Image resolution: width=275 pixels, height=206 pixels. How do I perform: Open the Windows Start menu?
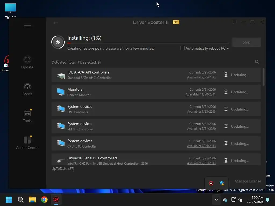pyautogui.click(x=9, y=200)
